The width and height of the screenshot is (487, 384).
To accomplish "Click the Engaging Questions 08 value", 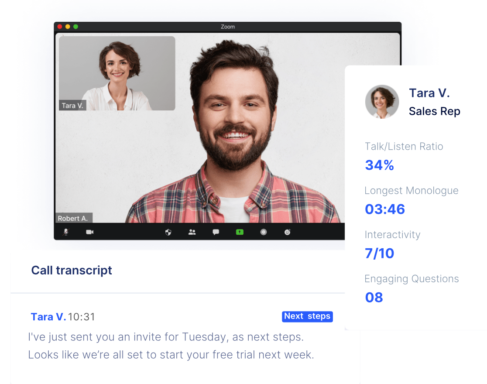I will tap(374, 297).
